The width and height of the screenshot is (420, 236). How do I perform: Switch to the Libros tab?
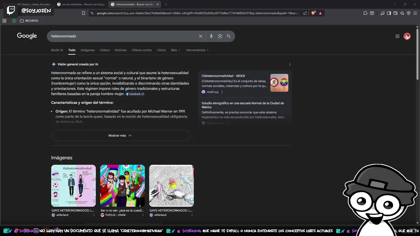(x=161, y=50)
